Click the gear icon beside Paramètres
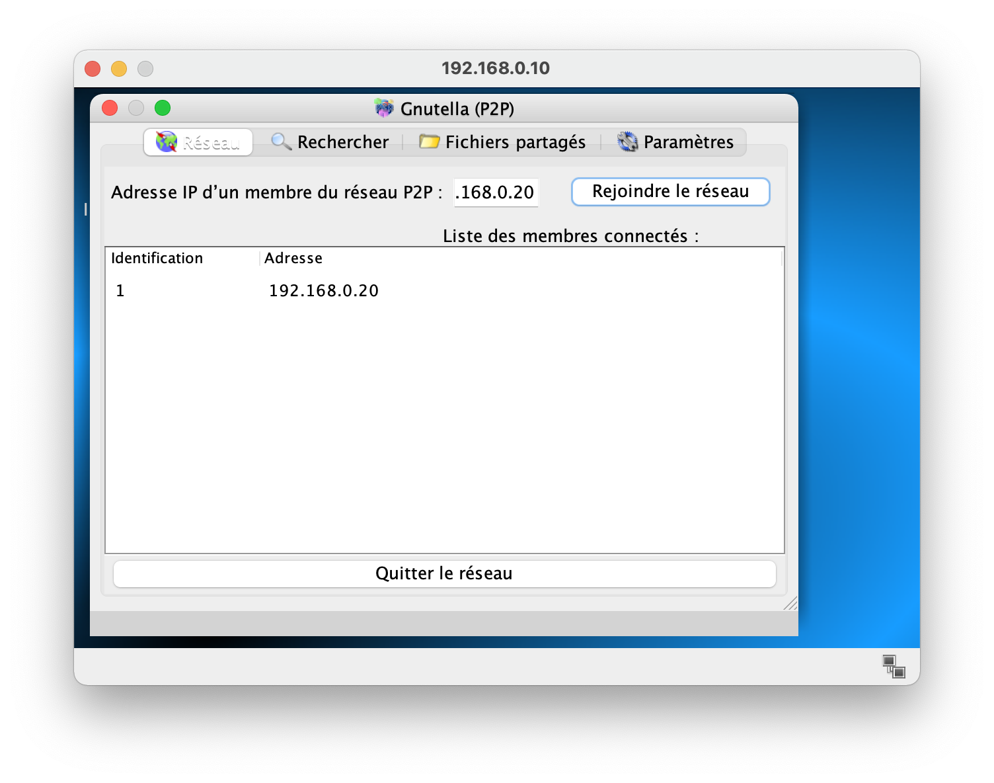The width and height of the screenshot is (994, 783). [x=627, y=142]
